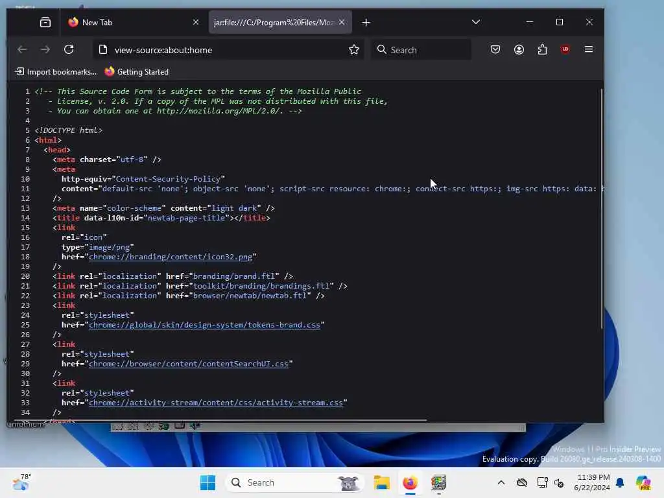Screen dimensions: 664x498
Task: Open Copilot preview icon in taskbar
Action: (643, 482)
